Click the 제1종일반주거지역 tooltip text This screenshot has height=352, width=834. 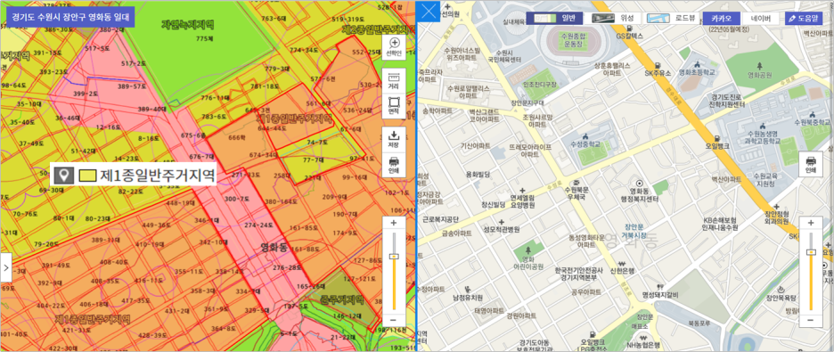point(157,175)
